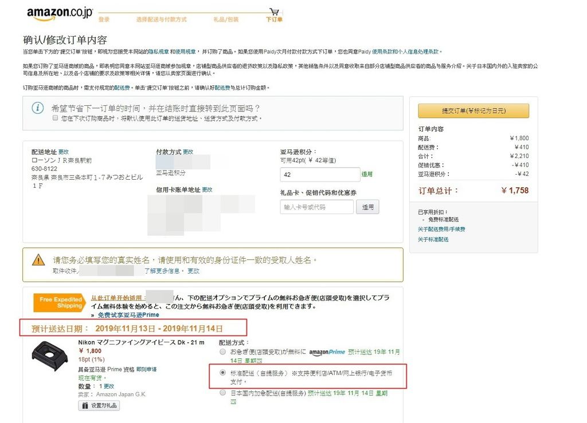Open Paidy 使用条款和个人信息处理条款 link
The image size is (587, 423).
(x=405, y=52)
